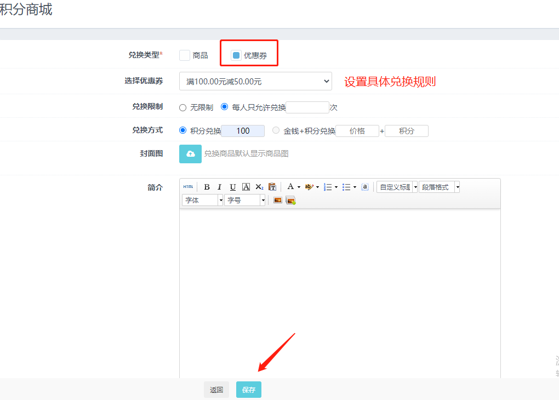The image size is (559, 400).
Task: Click the subscript X₂ icon
Action: pyautogui.click(x=259, y=187)
